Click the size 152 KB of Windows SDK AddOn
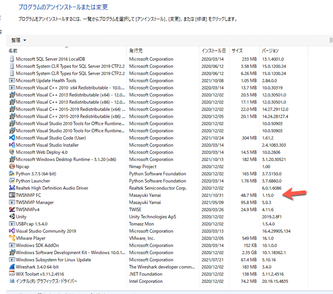Image resolution: width=333 pixels, height=294 pixels. pos(250,245)
